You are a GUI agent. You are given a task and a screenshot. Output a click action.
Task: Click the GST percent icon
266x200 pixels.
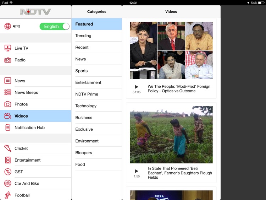pos(8,172)
